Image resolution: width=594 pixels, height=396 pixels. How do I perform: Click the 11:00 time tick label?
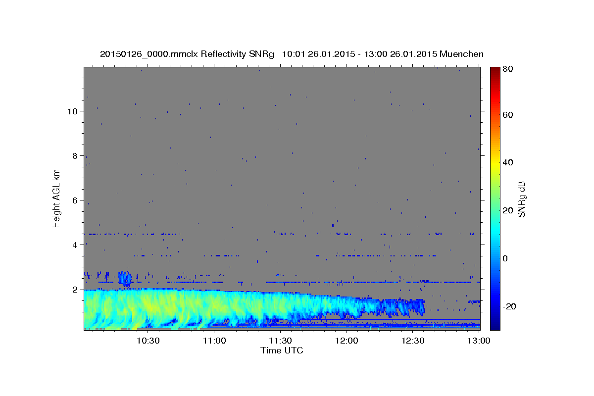coord(214,341)
